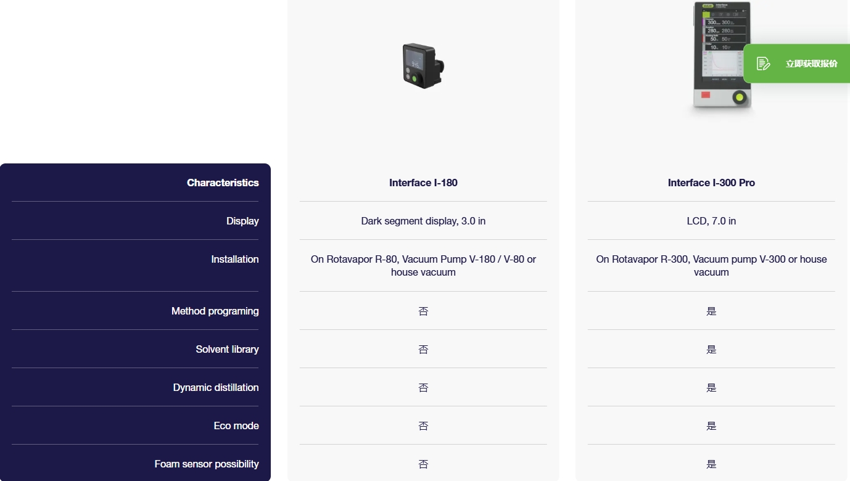The image size is (850, 481).
Task: Select the I-300 Pro installation text mentioning Rotavapor R-300
Action: [x=711, y=265]
